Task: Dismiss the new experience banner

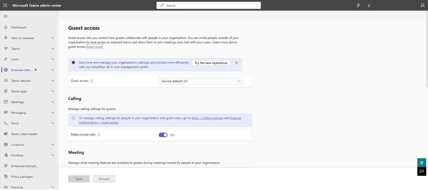Action: pos(236,63)
